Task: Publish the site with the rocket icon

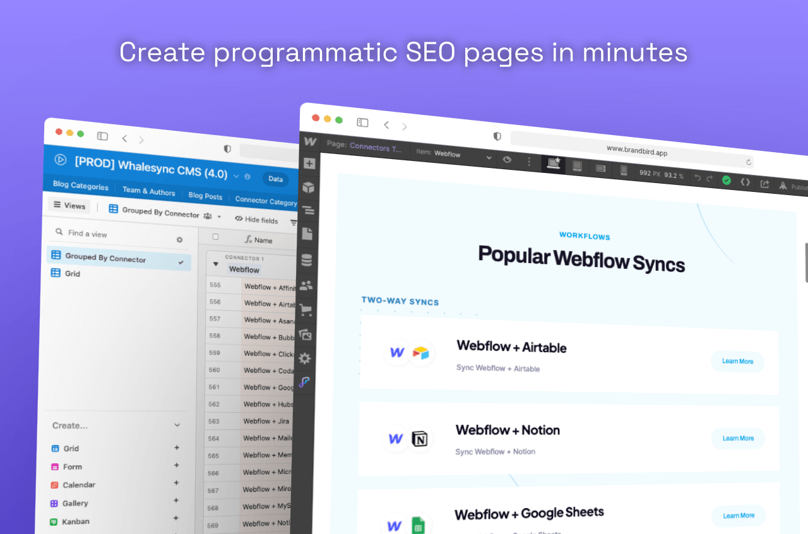Action: click(x=783, y=186)
